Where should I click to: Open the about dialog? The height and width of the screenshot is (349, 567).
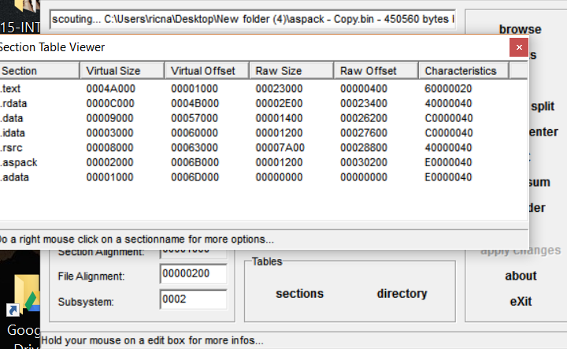(x=521, y=276)
